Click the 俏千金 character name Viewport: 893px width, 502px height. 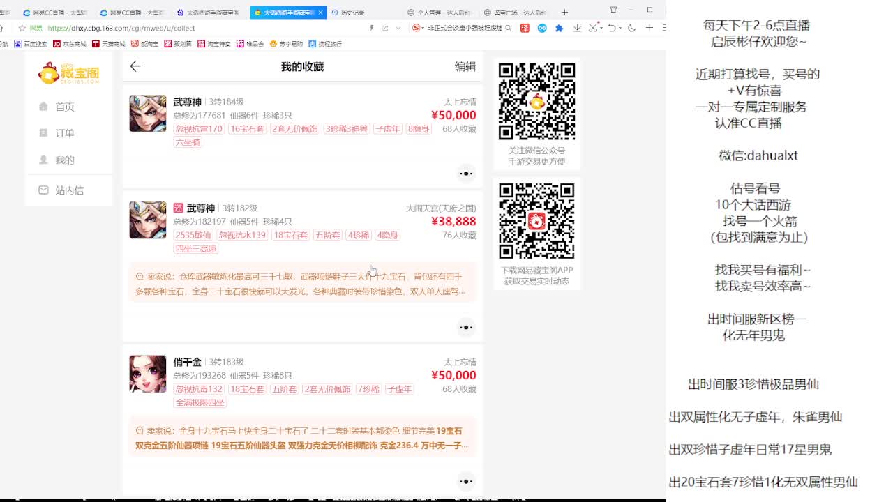187,362
